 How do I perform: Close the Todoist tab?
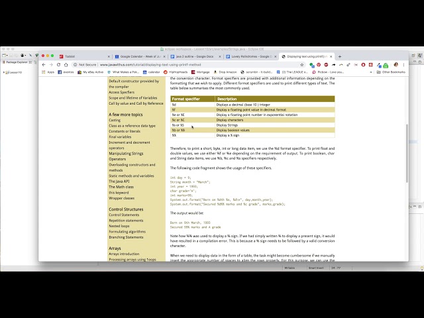(x=109, y=56)
